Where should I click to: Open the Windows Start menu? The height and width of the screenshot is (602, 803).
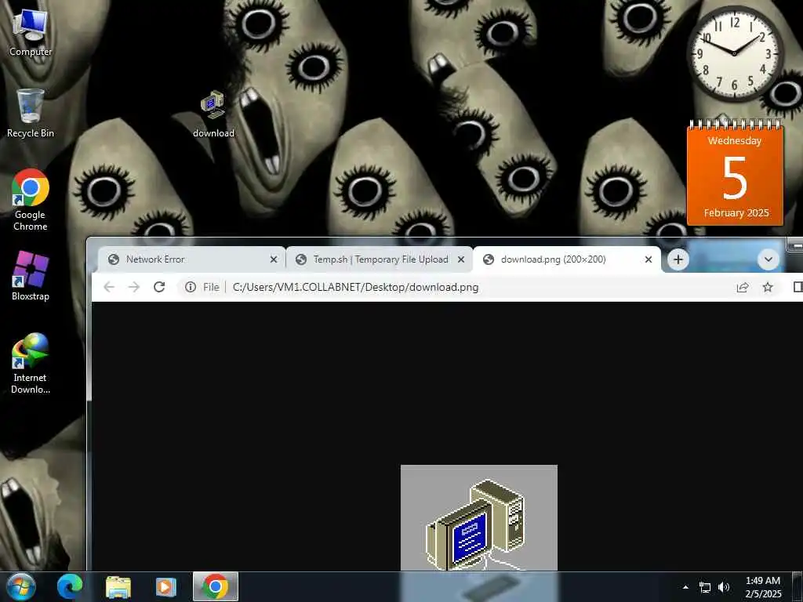pyautogui.click(x=21, y=586)
